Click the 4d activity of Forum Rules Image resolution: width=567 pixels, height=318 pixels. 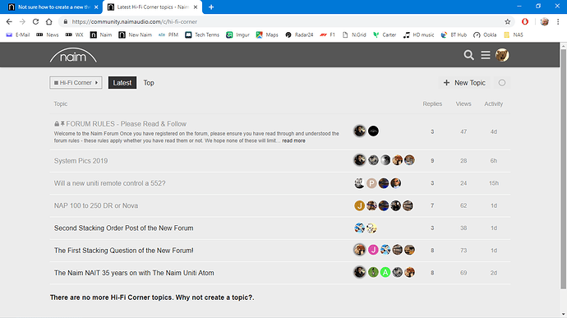493,131
